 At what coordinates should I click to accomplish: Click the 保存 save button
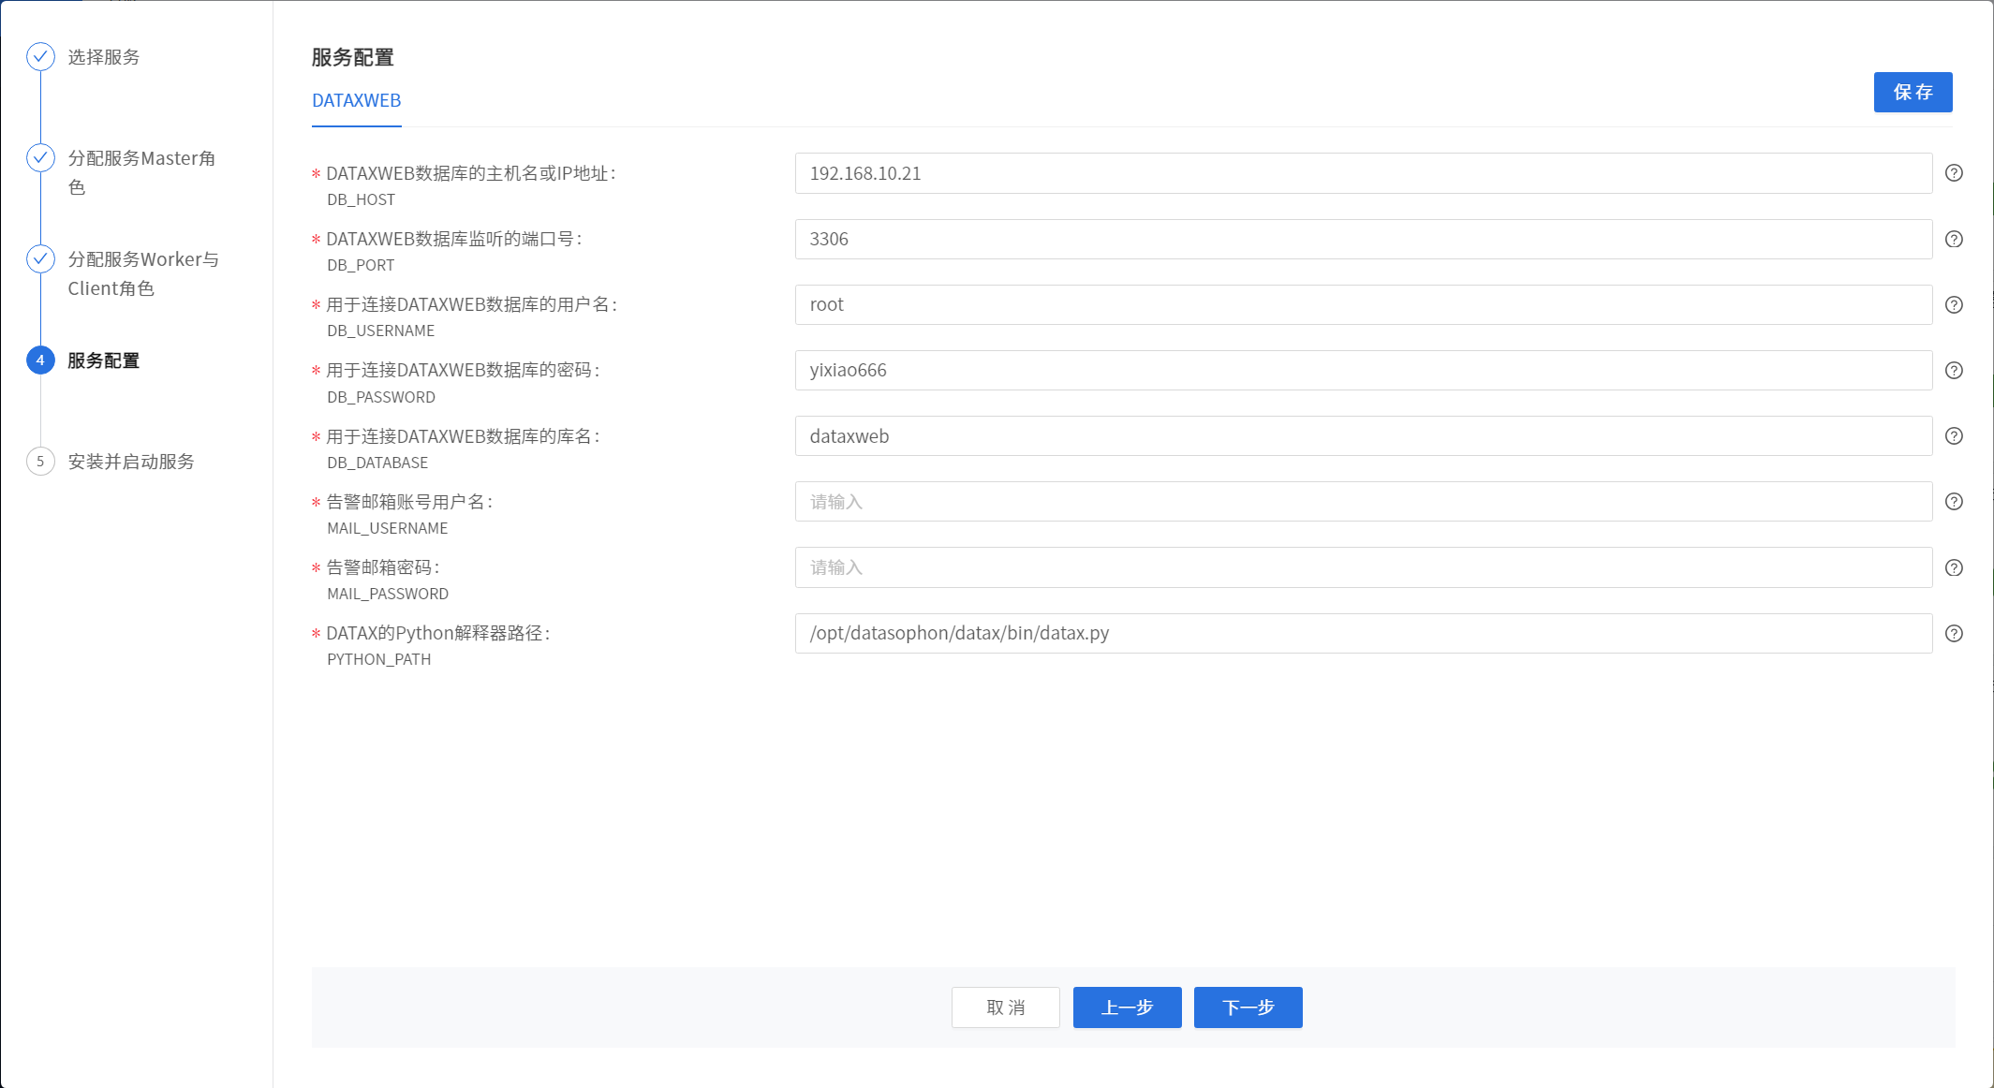pos(1913,92)
